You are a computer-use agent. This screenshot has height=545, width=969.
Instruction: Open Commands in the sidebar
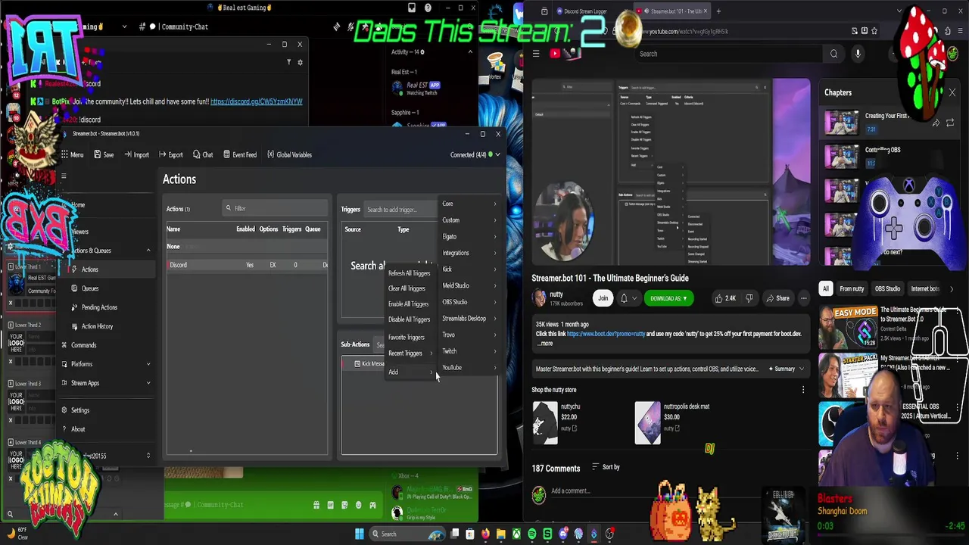point(83,345)
